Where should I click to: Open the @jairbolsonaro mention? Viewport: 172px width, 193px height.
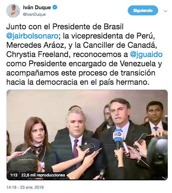point(32,36)
